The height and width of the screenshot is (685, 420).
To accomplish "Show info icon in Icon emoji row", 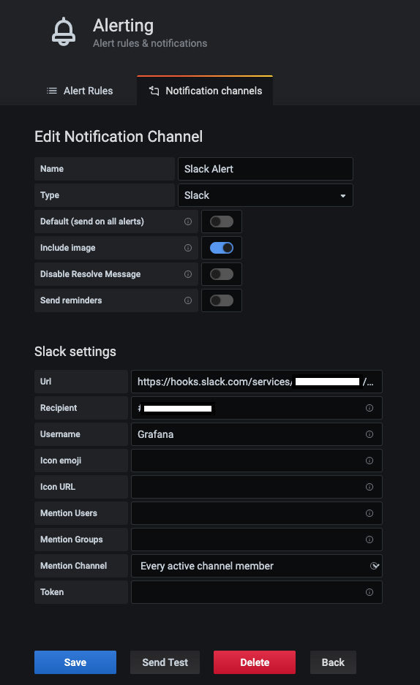I will pos(370,461).
